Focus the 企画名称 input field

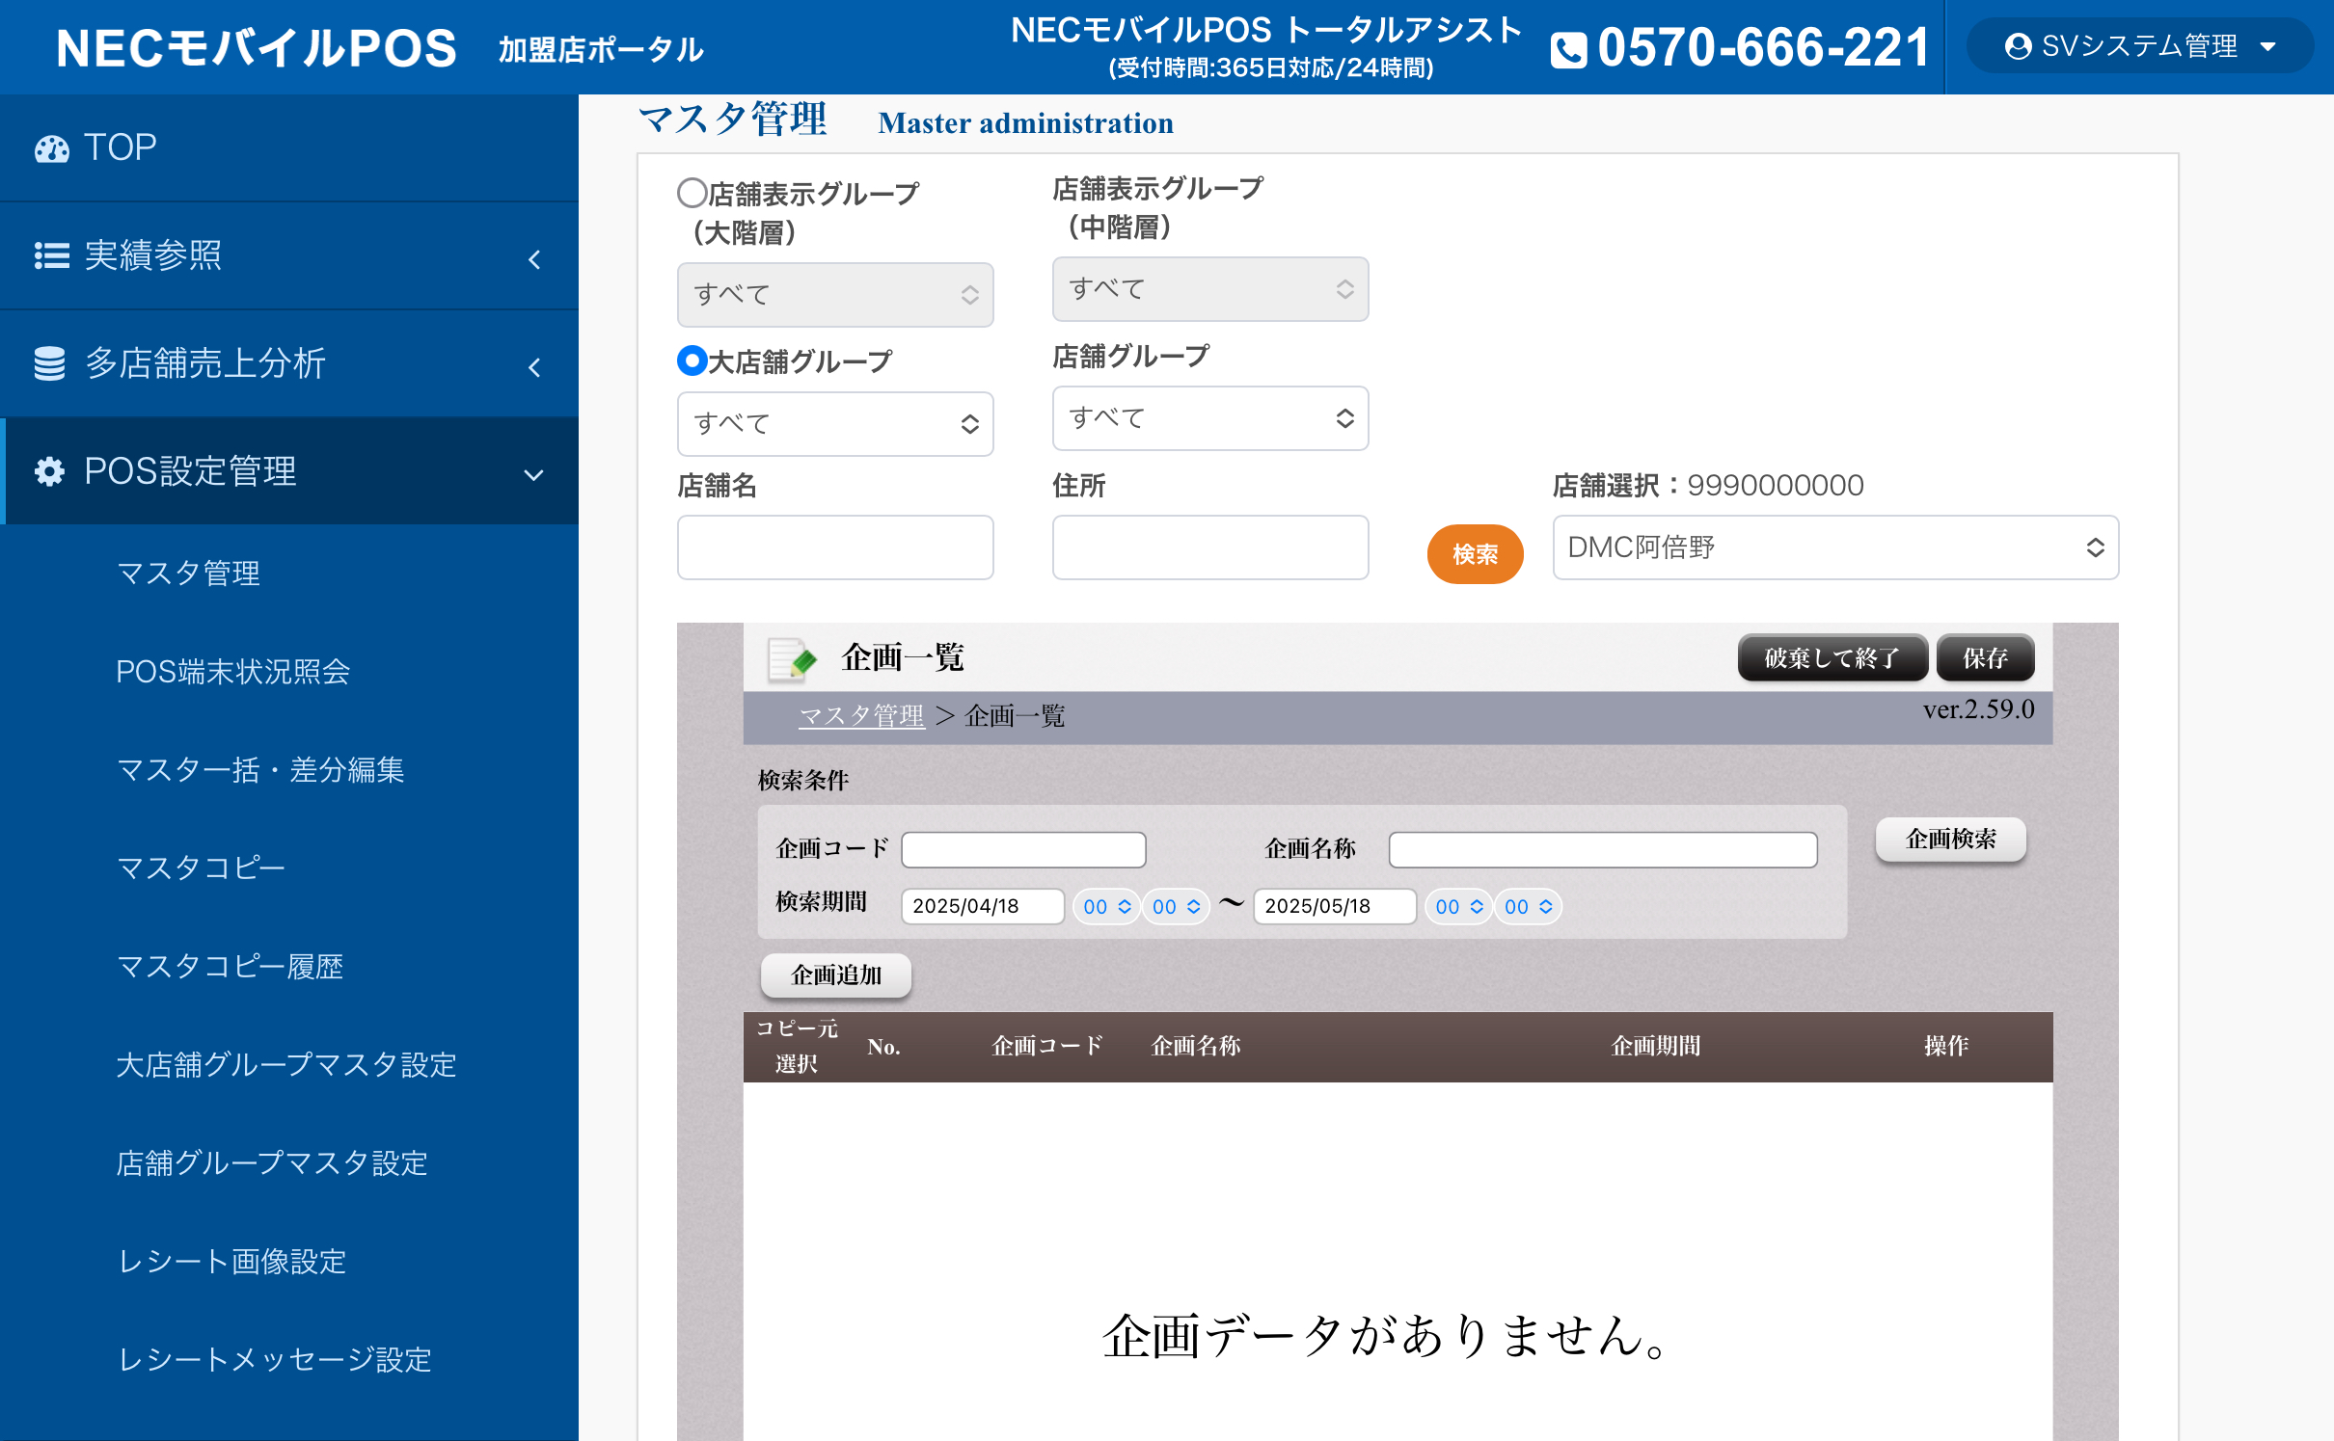coord(1603,849)
